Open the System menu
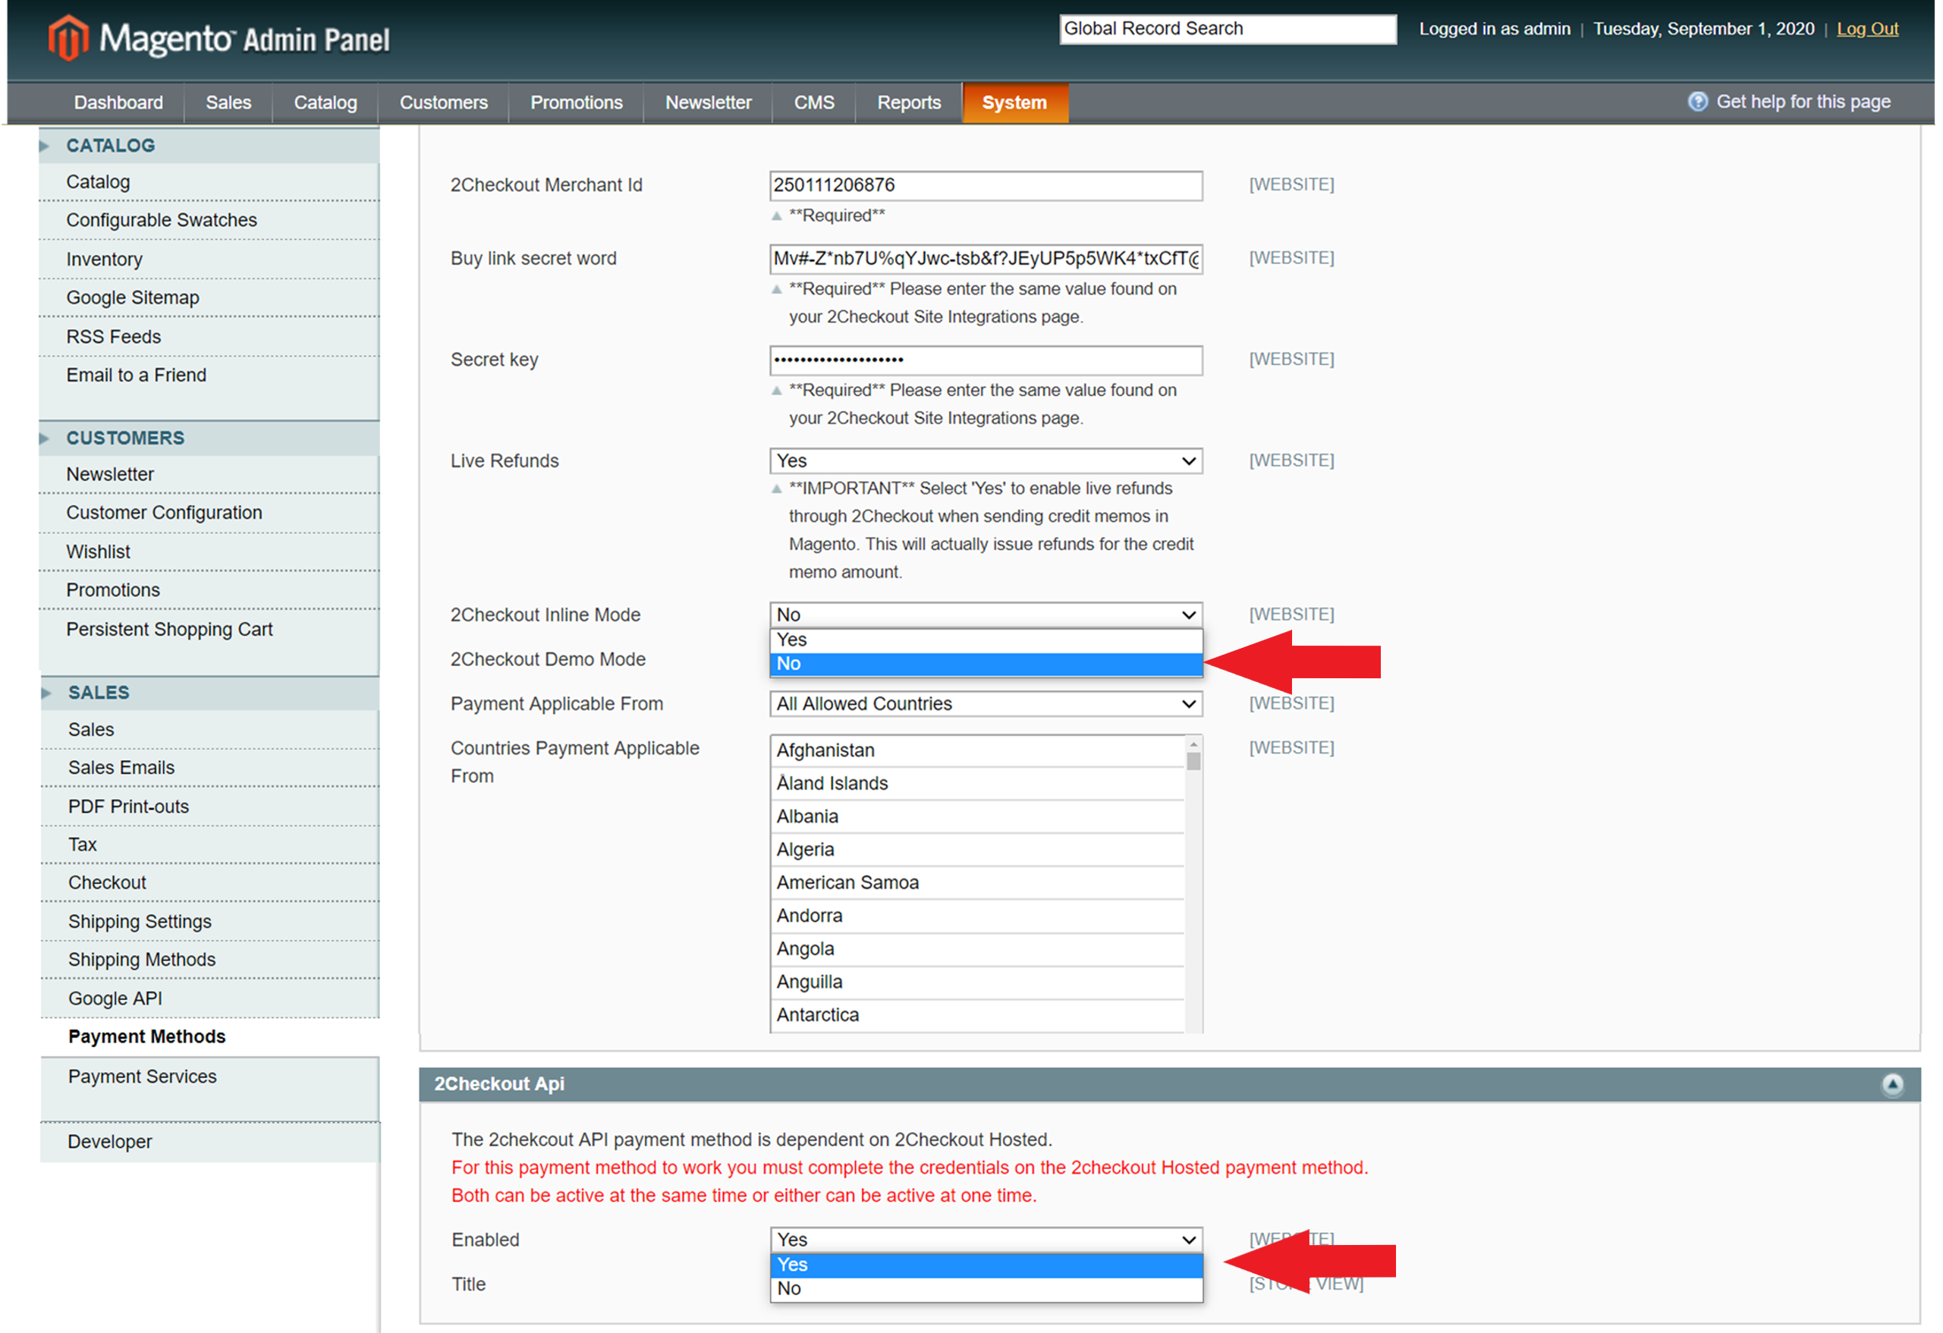 1015,103
